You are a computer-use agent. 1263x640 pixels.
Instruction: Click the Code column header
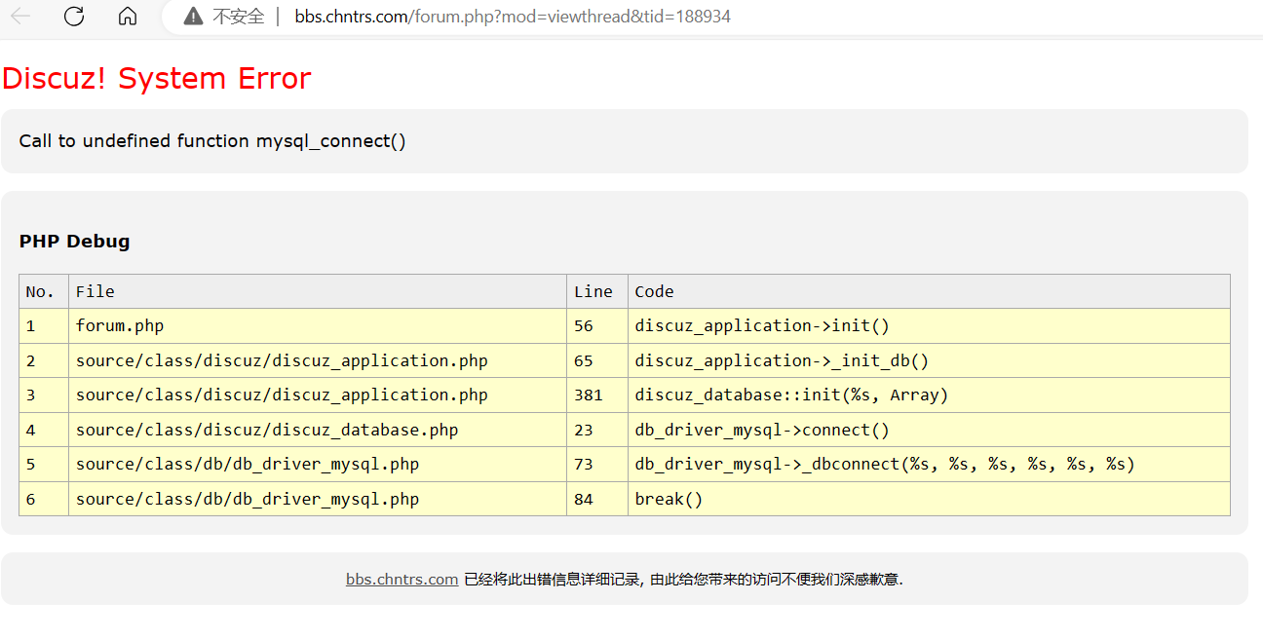point(654,291)
